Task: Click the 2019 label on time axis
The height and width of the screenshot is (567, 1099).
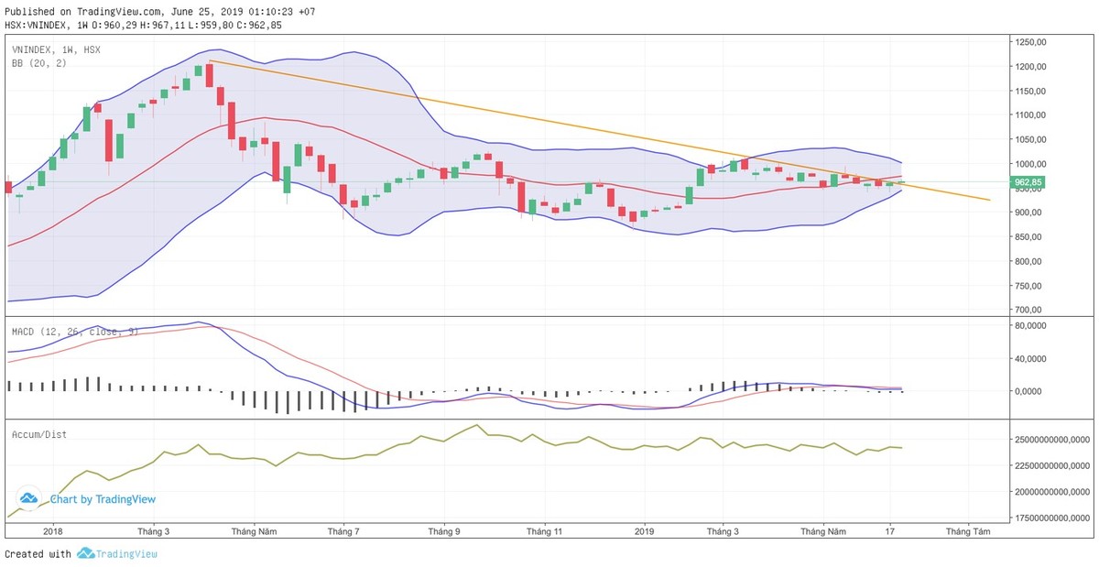Action: click(645, 530)
